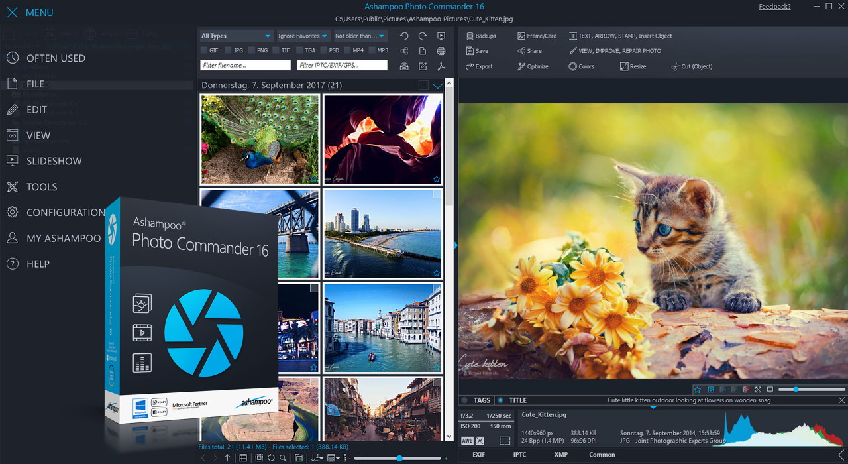Click the Export button

479,66
